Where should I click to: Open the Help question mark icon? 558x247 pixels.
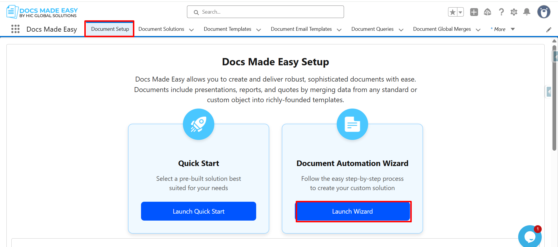point(501,12)
